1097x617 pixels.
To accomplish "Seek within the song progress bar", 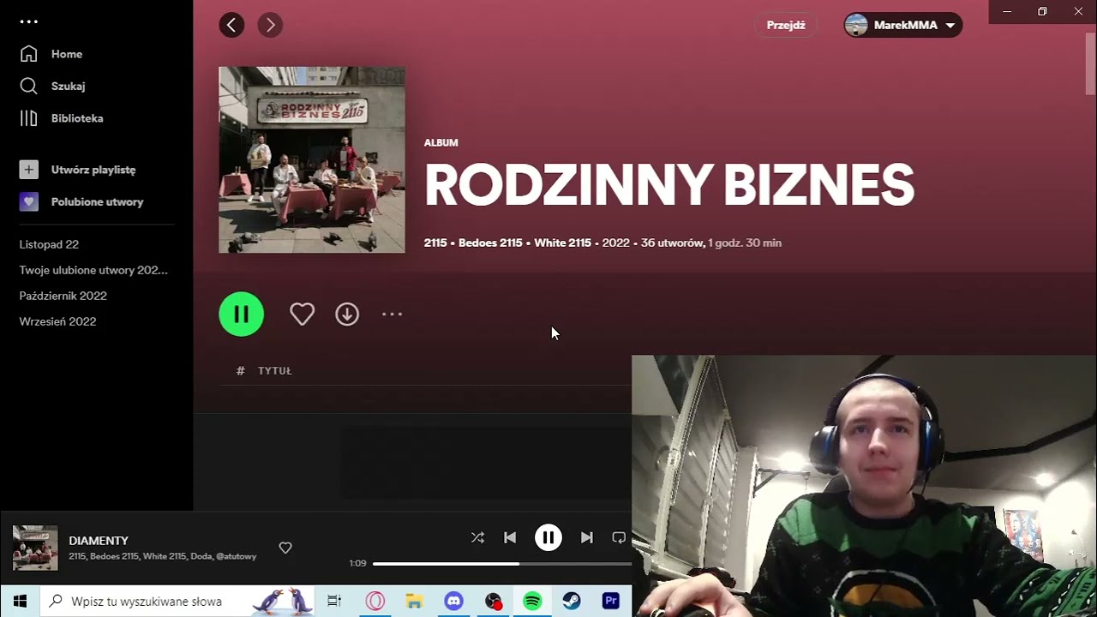I will click(502, 564).
